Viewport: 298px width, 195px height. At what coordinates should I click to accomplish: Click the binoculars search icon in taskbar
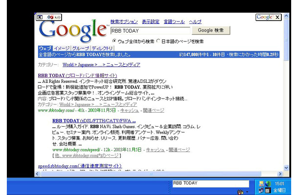240,192
